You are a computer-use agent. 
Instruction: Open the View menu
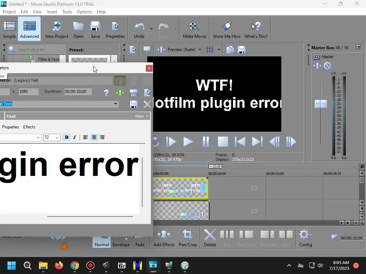pos(37,12)
